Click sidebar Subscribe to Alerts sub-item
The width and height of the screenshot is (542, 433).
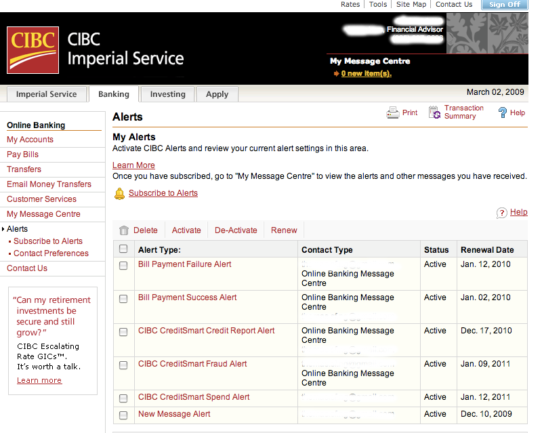click(x=48, y=241)
